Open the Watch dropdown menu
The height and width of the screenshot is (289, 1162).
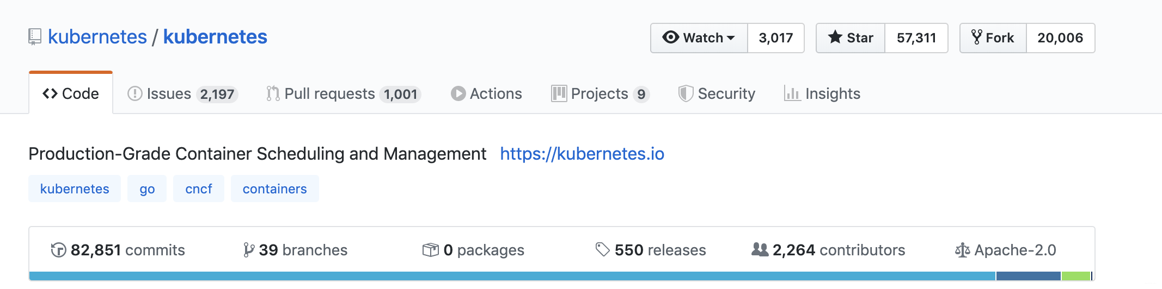pyautogui.click(x=699, y=38)
